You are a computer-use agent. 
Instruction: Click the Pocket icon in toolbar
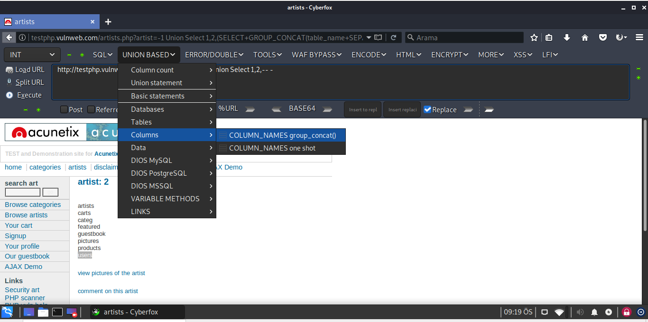point(602,37)
